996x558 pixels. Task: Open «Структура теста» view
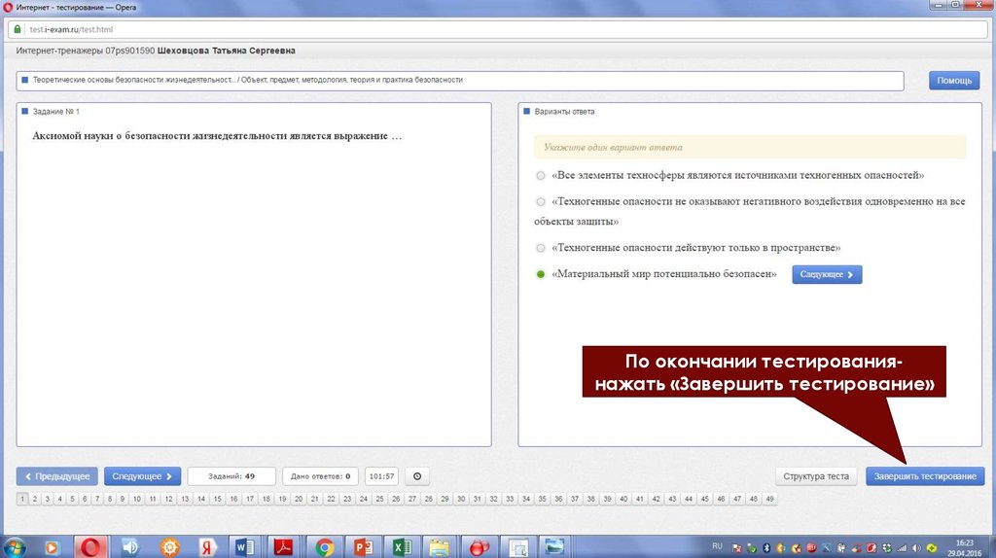point(817,476)
